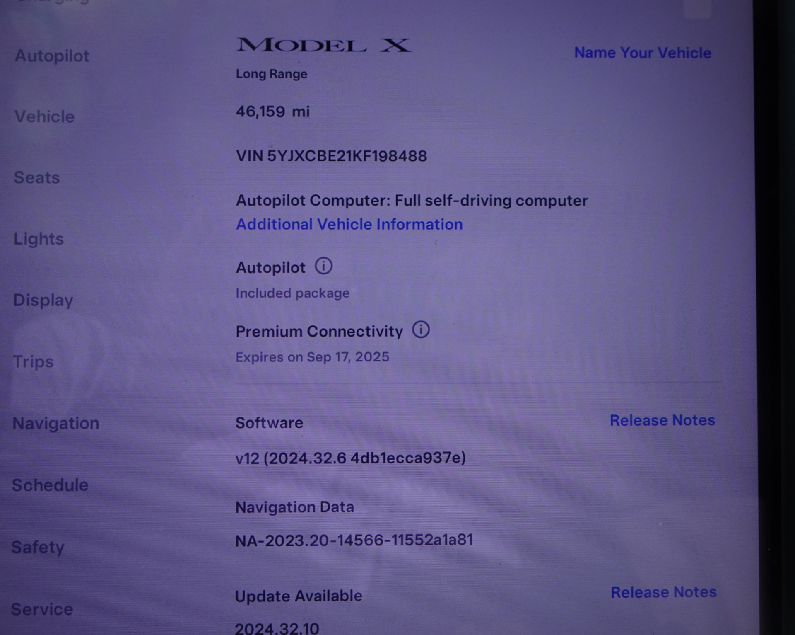This screenshot has width=795, height=635.
Task: Tap Autopilot Computer: Full self-driving computer
Action: pyautogui.click(x=412, y=201)
